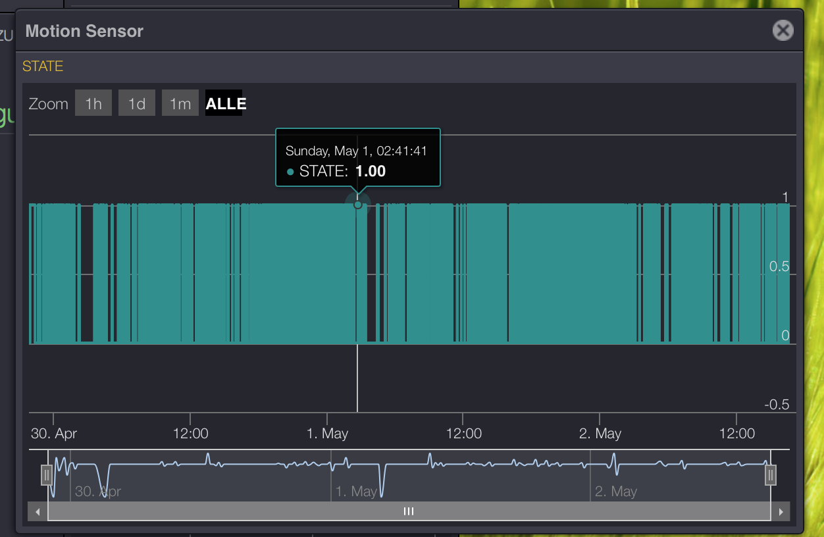The image size is (824, 537).
Task: Click the -0.5 y-axis label
Action: 777,405
